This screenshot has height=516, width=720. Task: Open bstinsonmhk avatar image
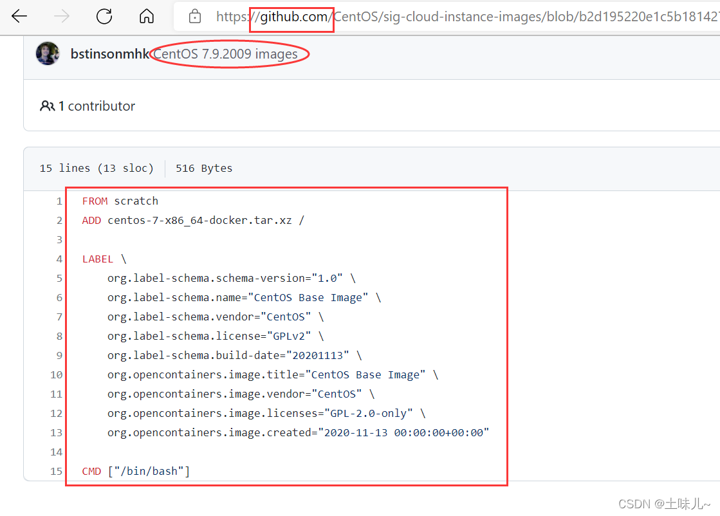point(48,53)
